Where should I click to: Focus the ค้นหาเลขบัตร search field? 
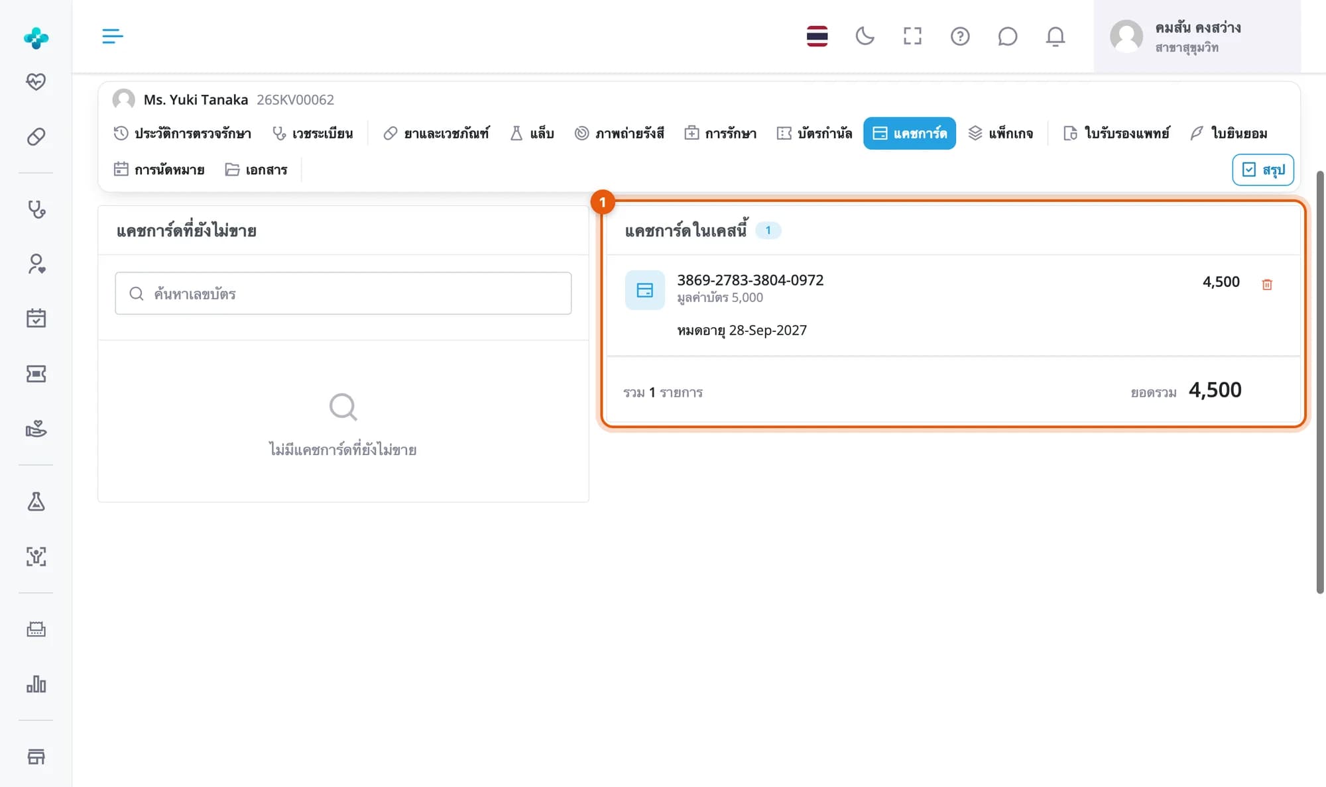tap(343, 293)
